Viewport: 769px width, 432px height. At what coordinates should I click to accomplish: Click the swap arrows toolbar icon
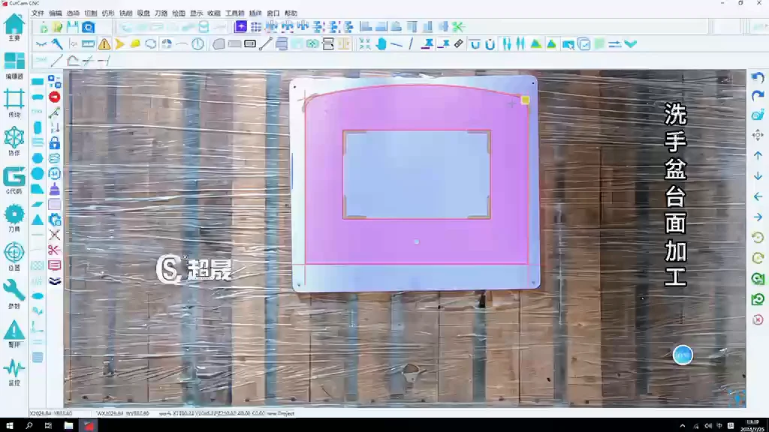tap(614, 44)
